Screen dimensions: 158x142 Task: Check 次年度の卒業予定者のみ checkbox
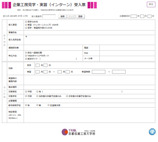coord(67,96)
